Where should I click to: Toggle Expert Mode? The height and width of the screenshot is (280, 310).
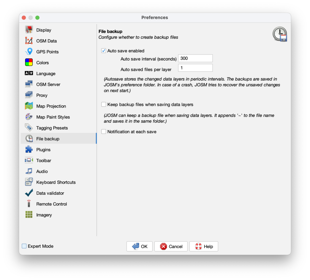point(24,246)
